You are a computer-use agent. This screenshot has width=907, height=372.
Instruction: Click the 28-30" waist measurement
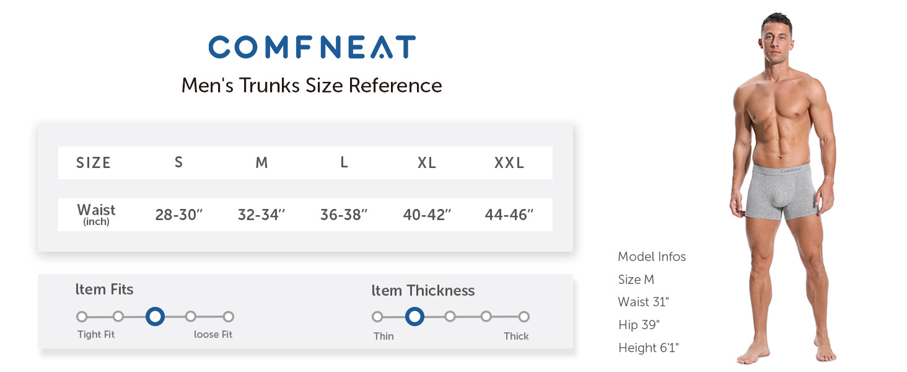pyautogui.click(x=179, y=215)
